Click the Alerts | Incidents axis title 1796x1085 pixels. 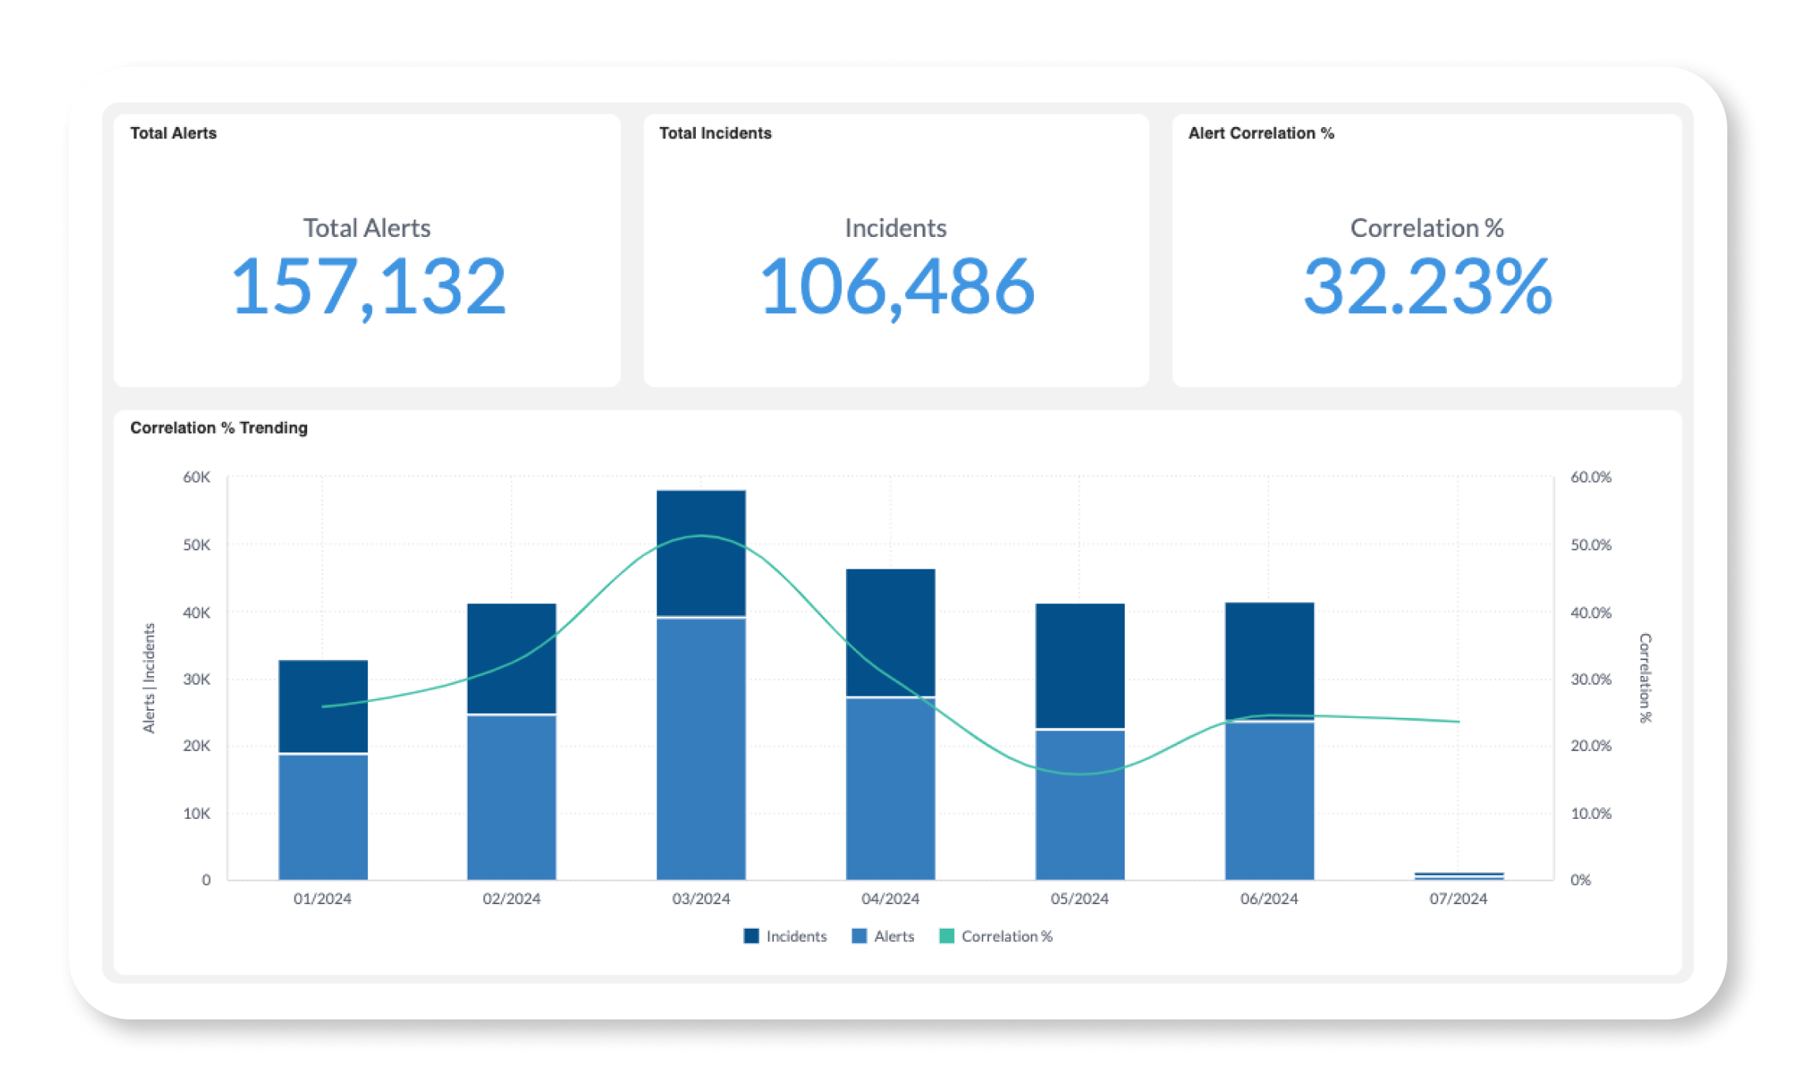148,678
